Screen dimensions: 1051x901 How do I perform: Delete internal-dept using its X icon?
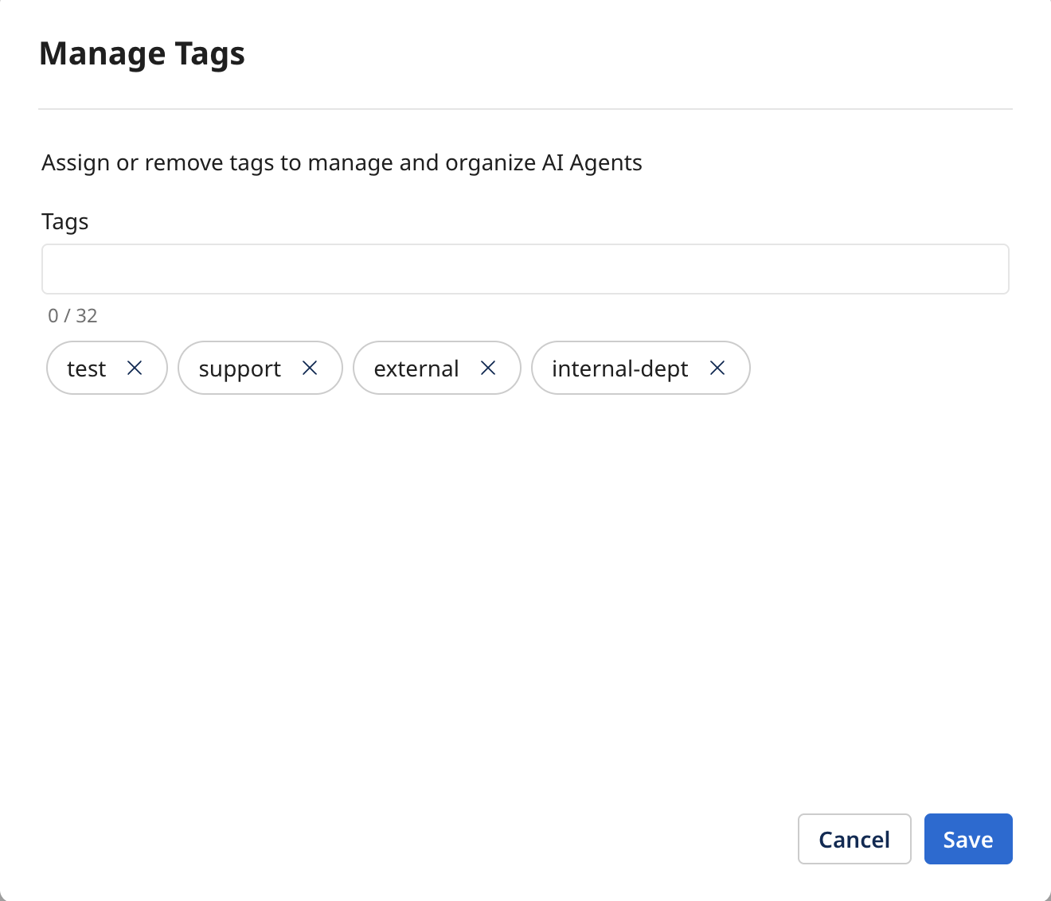coord(717,368)
